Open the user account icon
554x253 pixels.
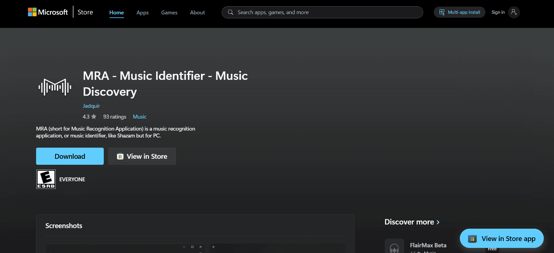point(514,12)
